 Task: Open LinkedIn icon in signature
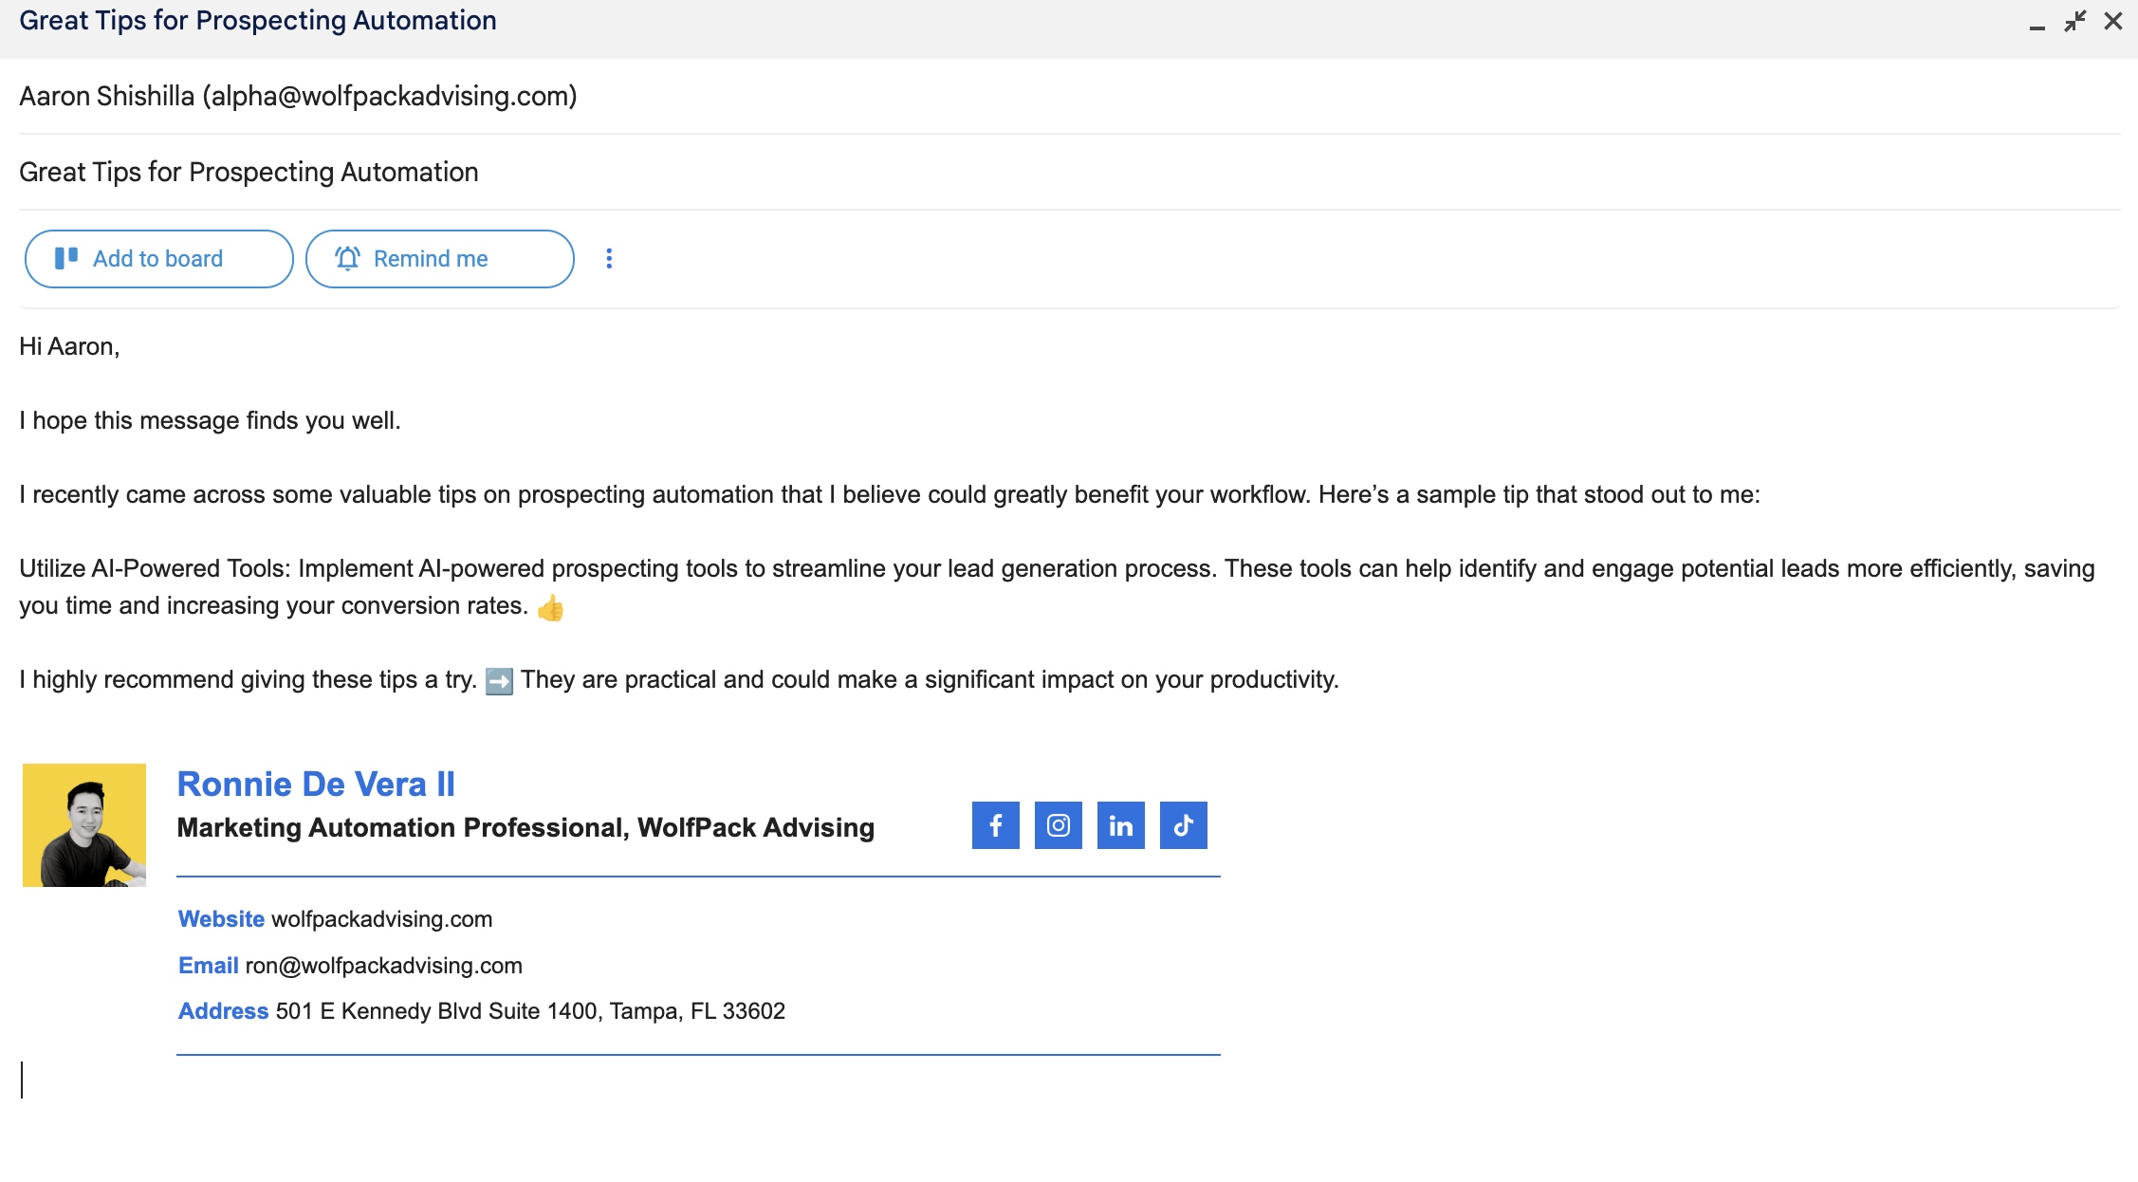(1120, 825)
